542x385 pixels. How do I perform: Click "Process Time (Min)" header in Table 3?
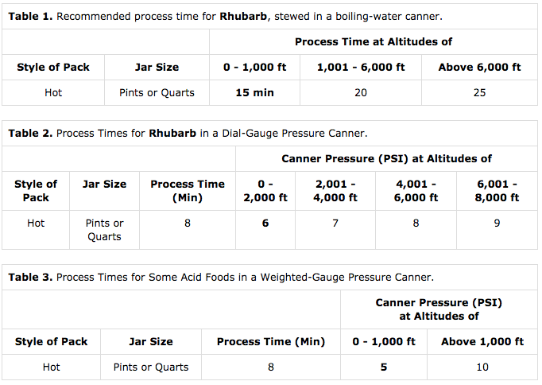[x=271, y=342]
